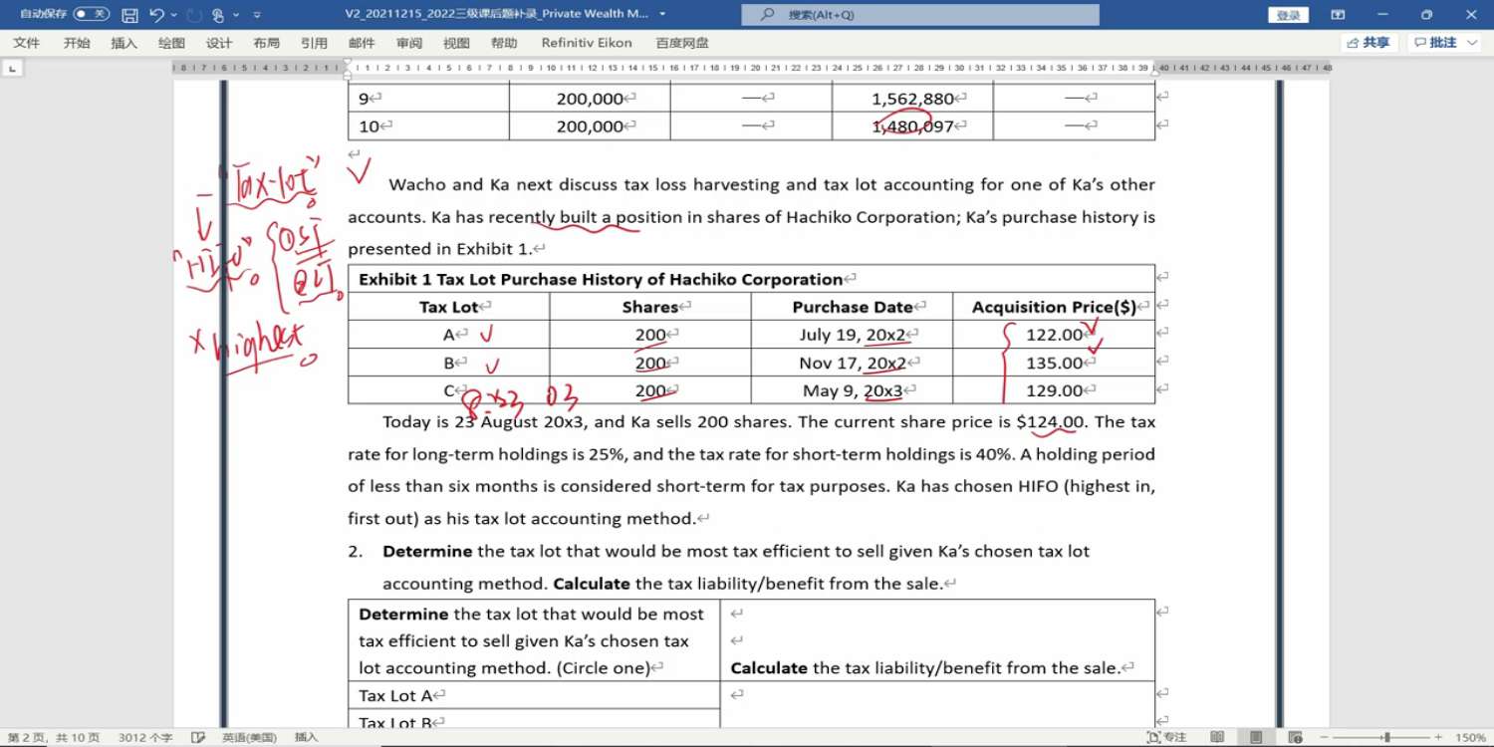Viewport: 1494px width, 747px height.
Task: Click the Save icon in title bar
Action: pos(129,15)
